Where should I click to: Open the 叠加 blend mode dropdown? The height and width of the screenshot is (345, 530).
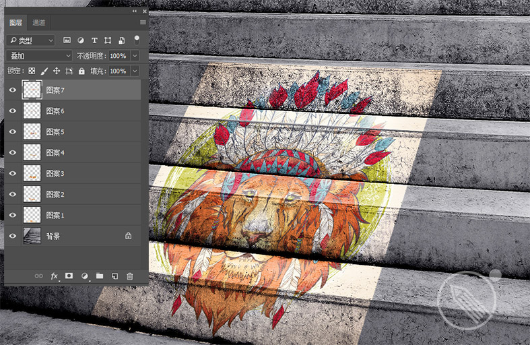40,55
